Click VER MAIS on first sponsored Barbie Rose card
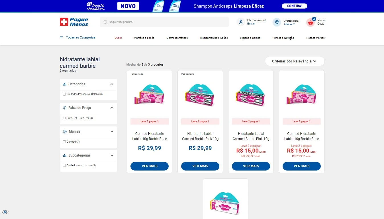 tap(150, 166)
